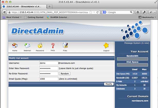Click the Random password button
Viewport: 158px width, 108px height.
(x=65, y=73)
